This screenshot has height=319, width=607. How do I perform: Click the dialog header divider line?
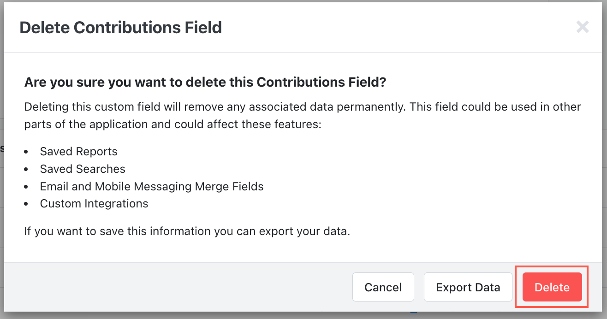coord(303,52)
